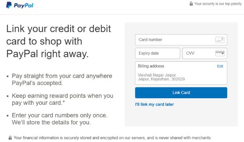Click the PayPal wordmark text in header
Viewport: 244px width, 142px height.
coord(23,5)
